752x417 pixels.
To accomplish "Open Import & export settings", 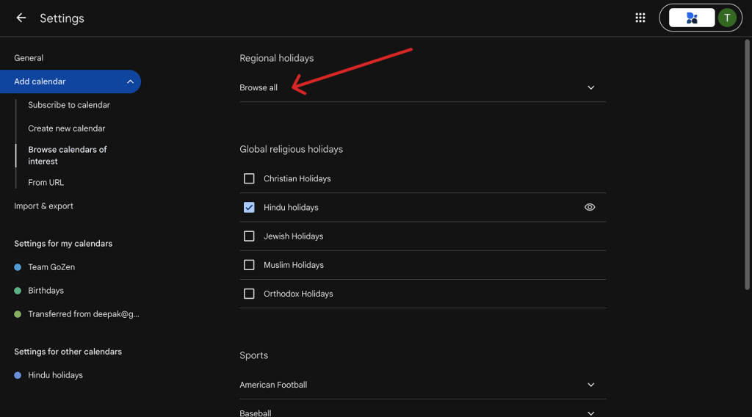I will (43, 206).
